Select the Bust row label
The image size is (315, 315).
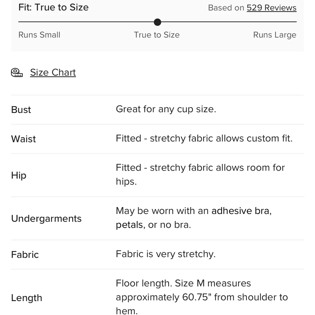pos(21,110)
